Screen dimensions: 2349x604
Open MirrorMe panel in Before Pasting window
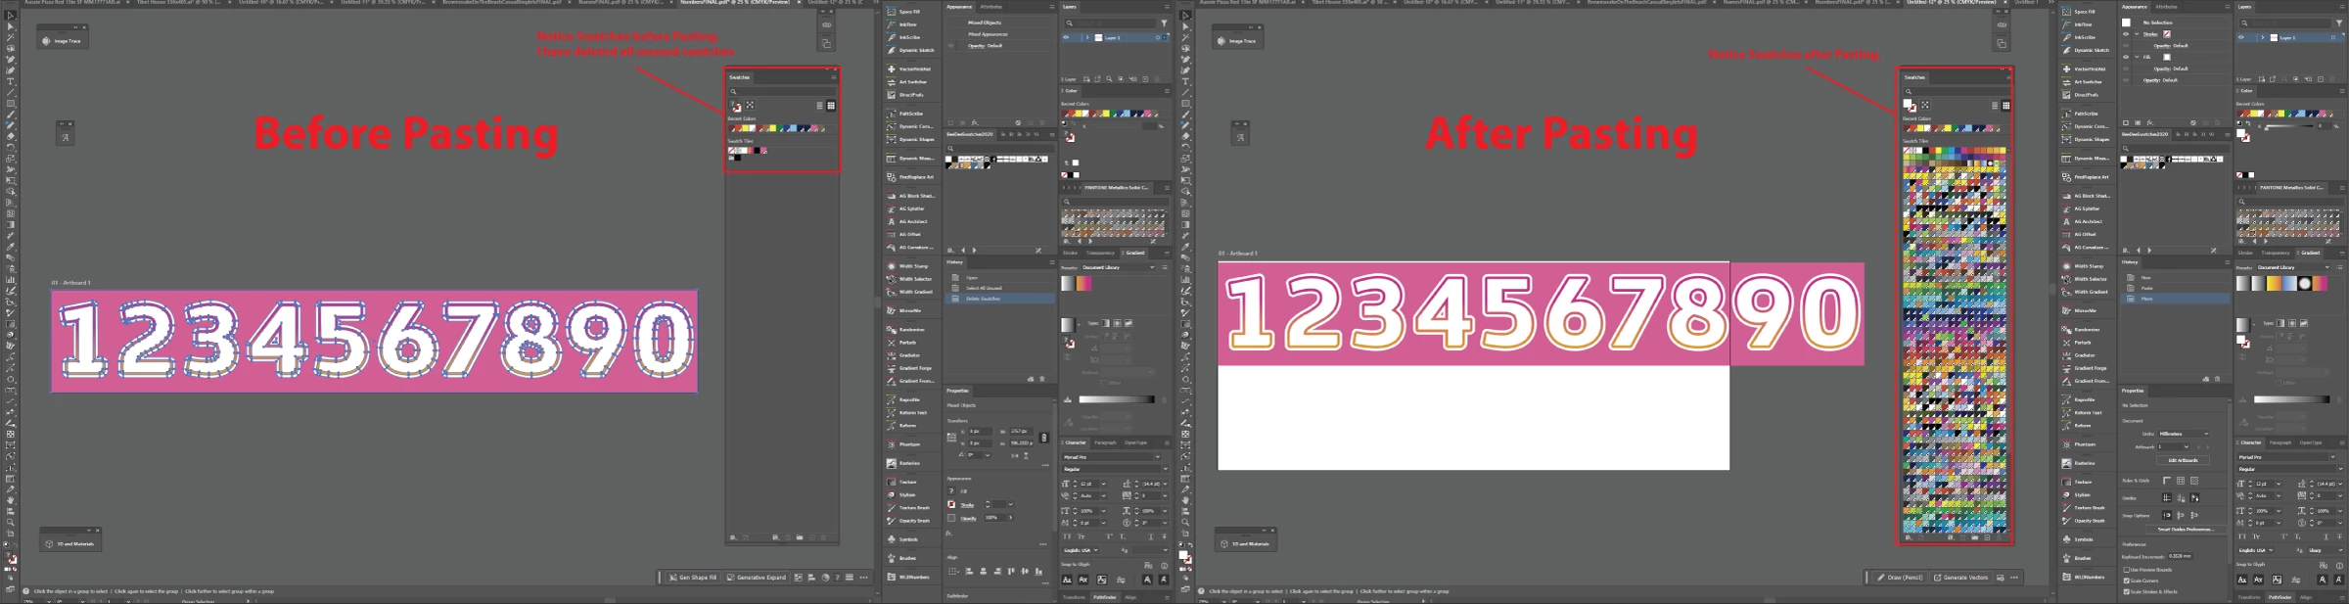(906, 310)
